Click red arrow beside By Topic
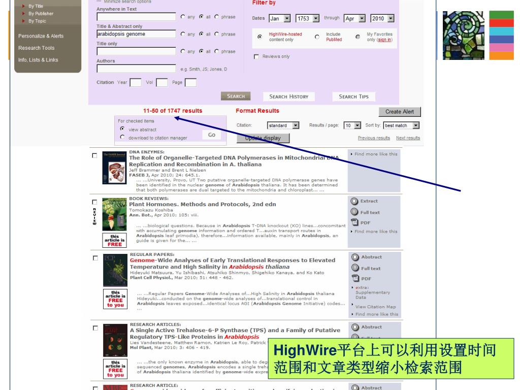 (x=23, y=21)
